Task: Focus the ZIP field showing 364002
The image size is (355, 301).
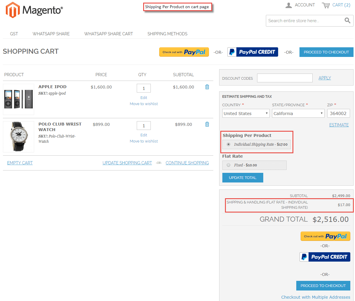Action: [x=338, y=113]
